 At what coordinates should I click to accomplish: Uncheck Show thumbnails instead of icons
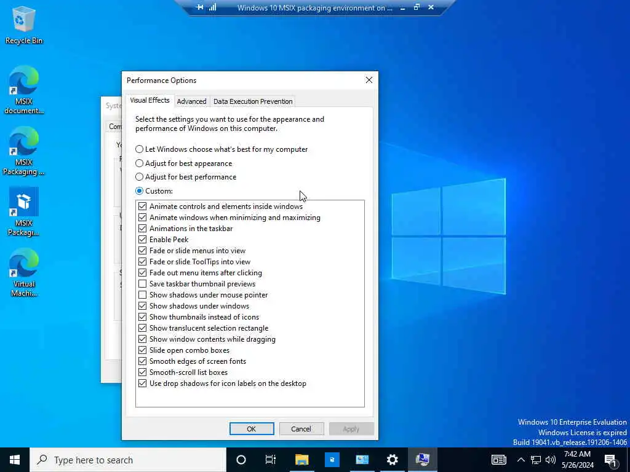point(142,317)
